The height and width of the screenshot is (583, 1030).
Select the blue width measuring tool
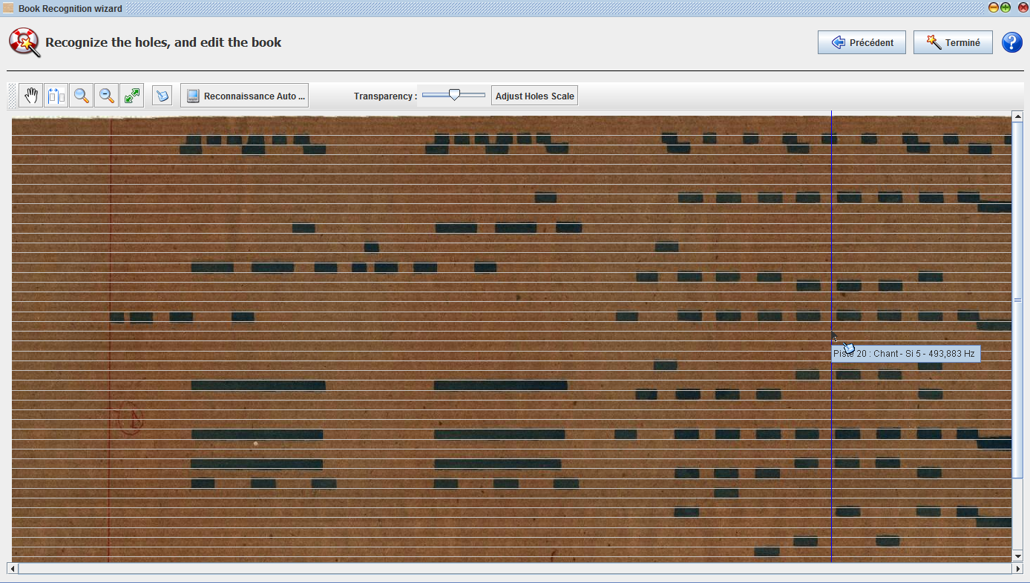click(56, 96)
